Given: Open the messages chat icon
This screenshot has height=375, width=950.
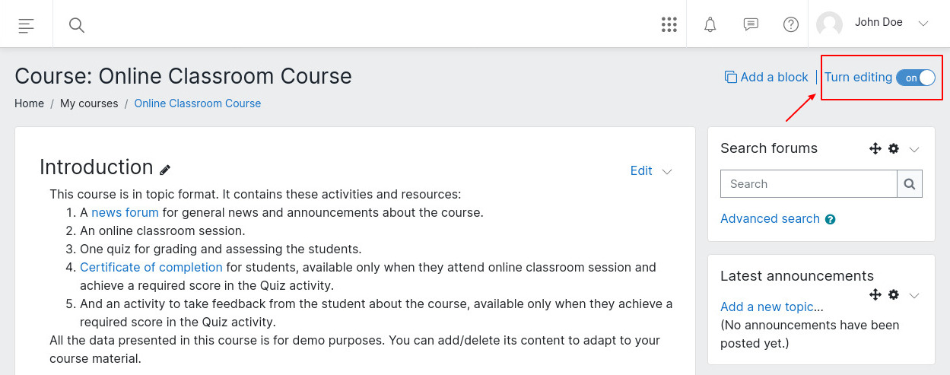Looking at the screenshot, I should (x=751, y=24).
